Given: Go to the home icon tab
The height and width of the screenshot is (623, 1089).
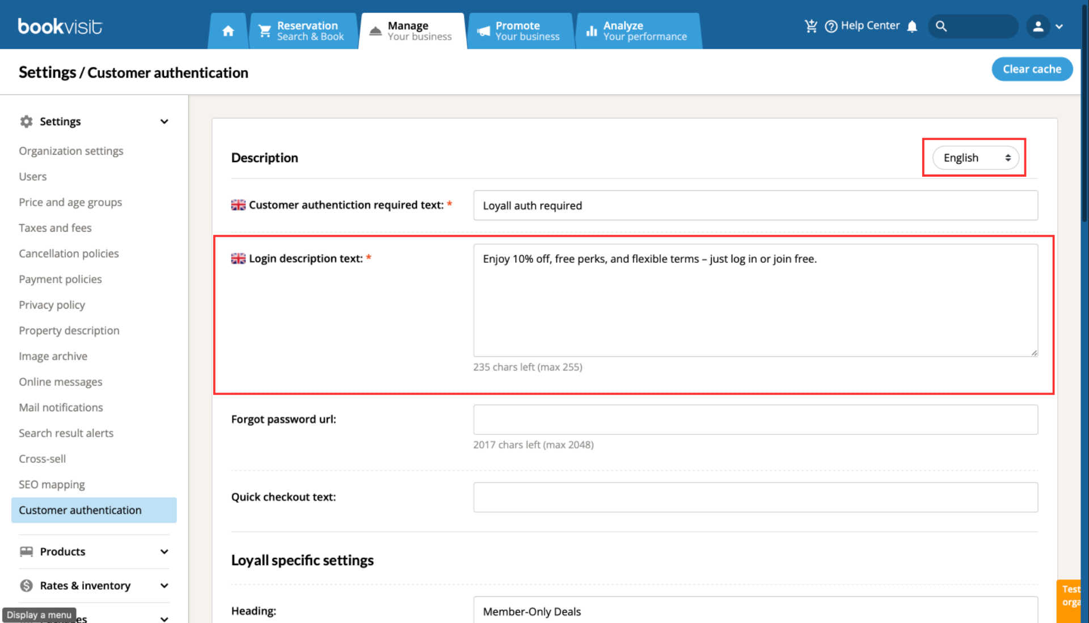Looking at the screenshot, I should click(x=228, y=31).
